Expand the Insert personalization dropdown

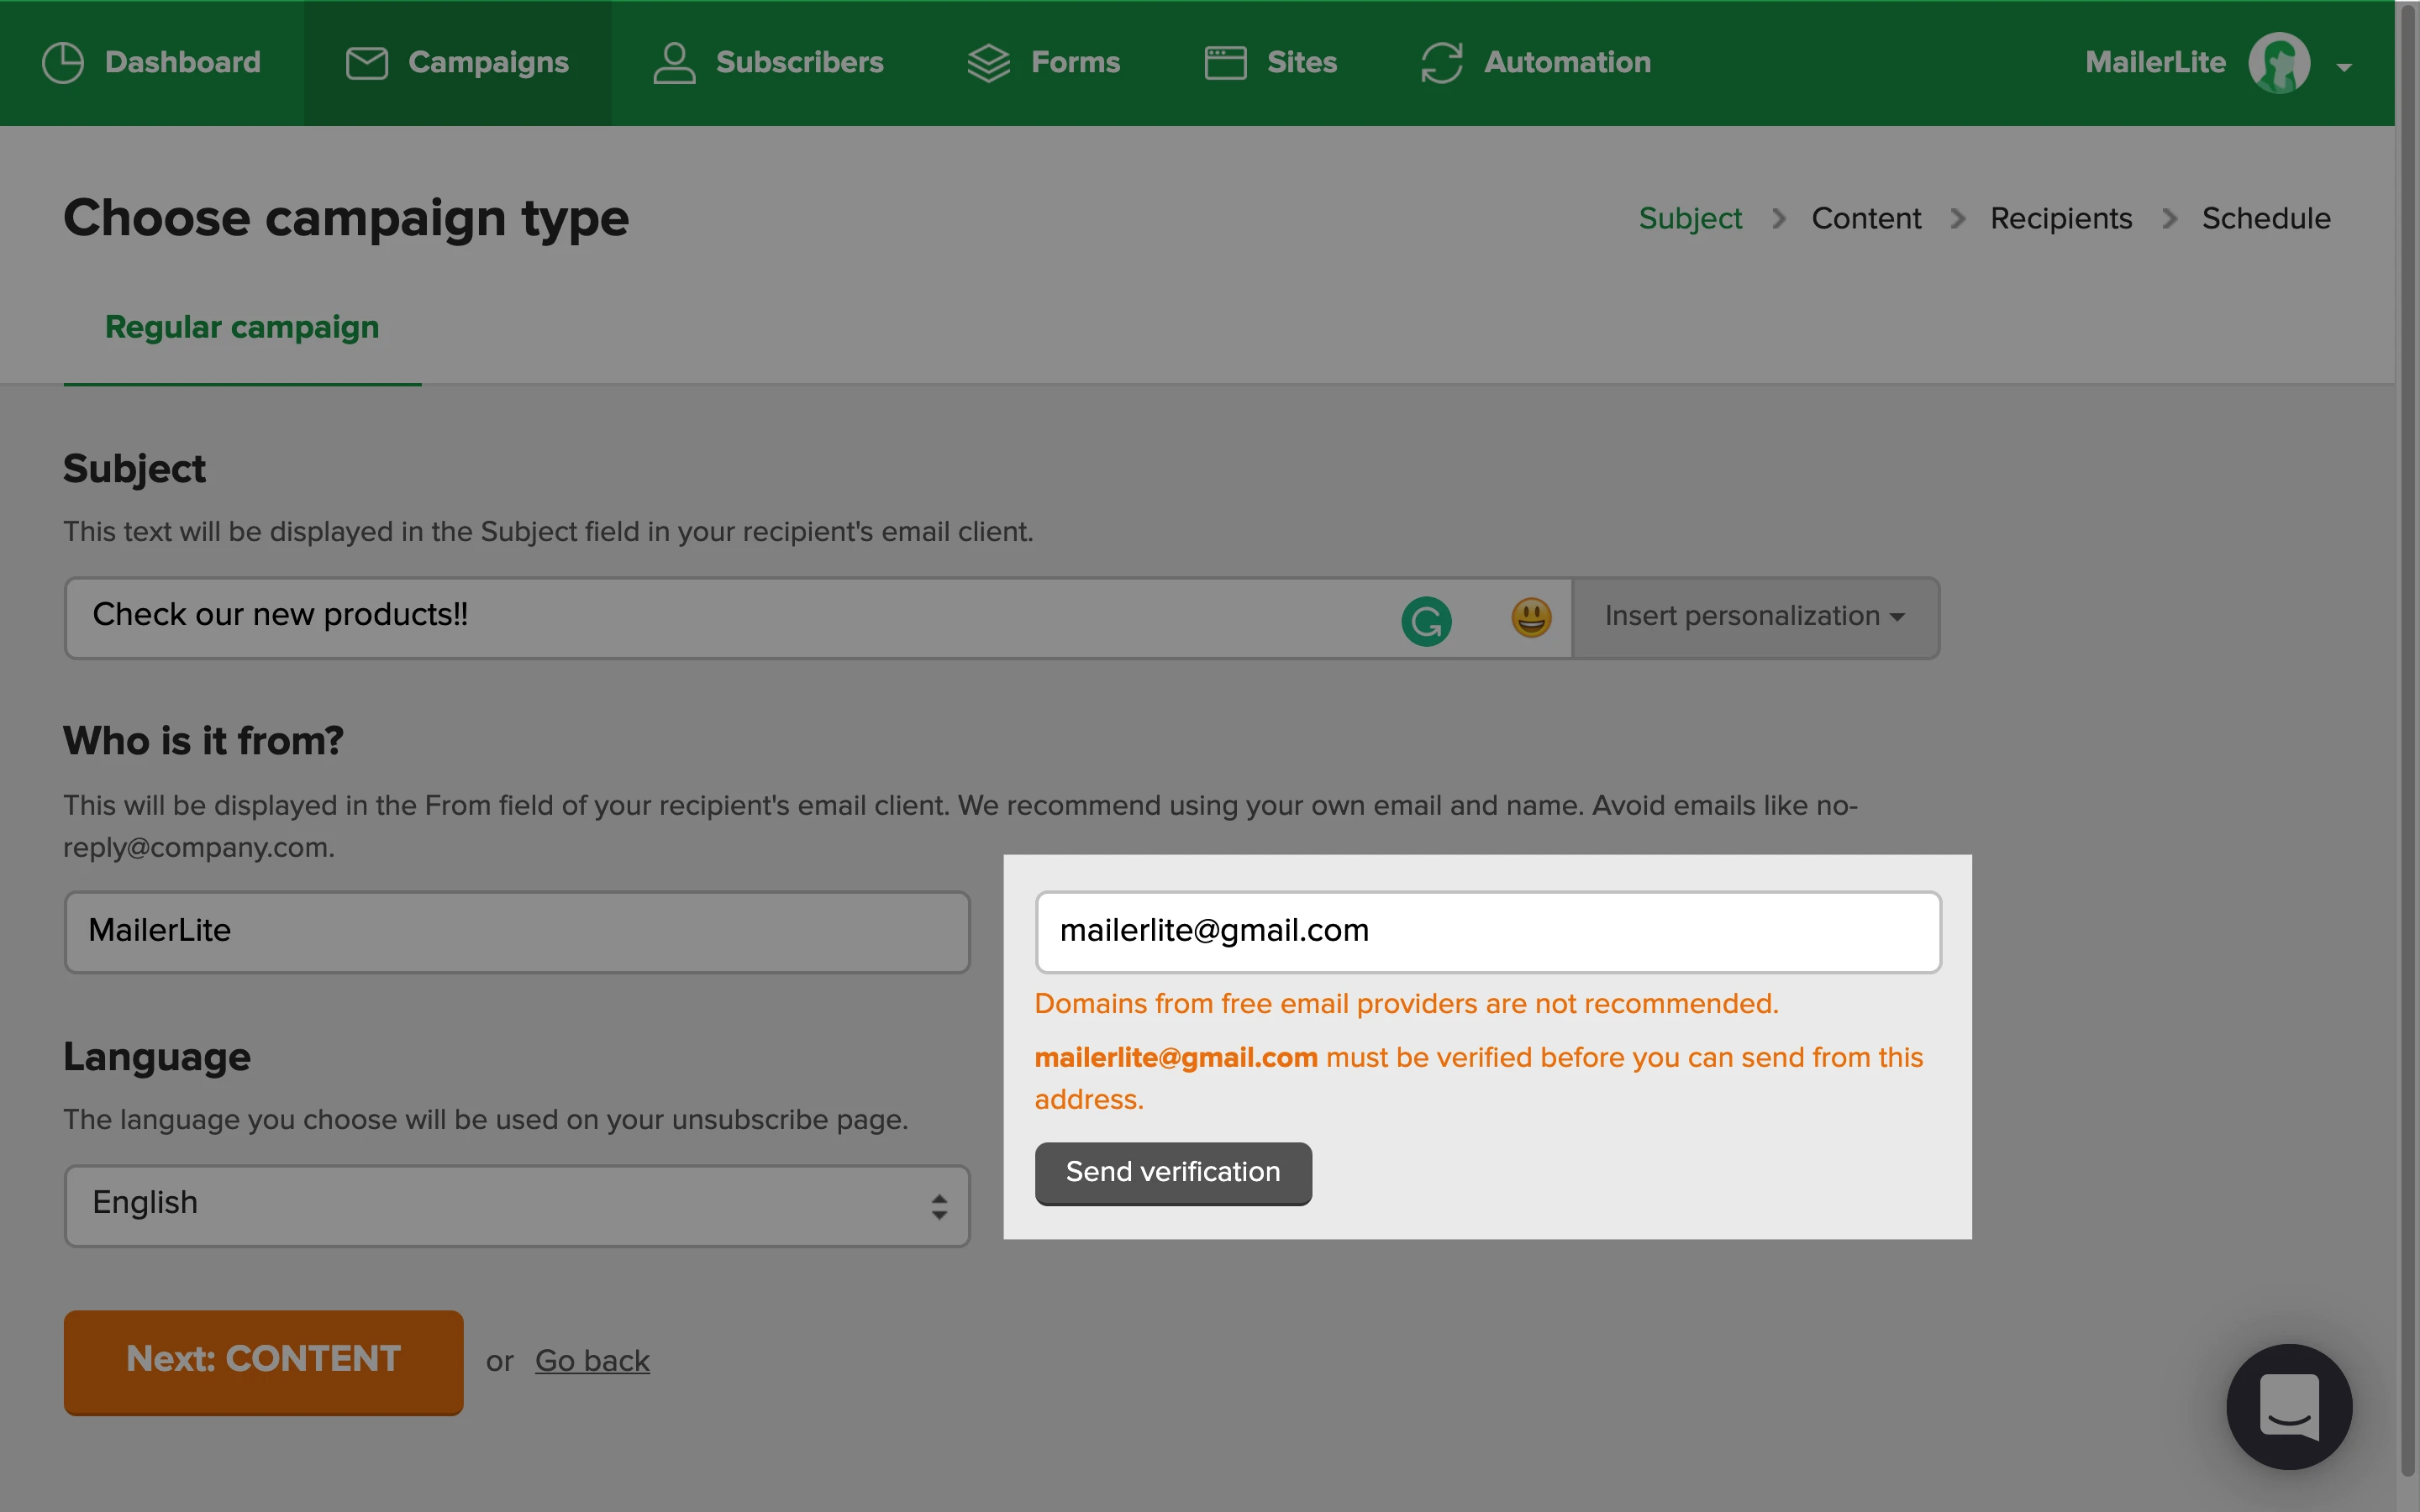click(1755, 617)
